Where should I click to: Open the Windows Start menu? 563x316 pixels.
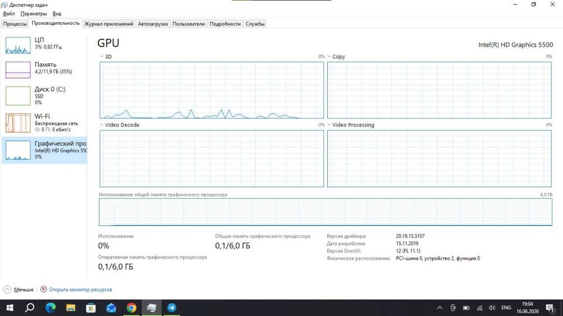(x=10, y=308)
